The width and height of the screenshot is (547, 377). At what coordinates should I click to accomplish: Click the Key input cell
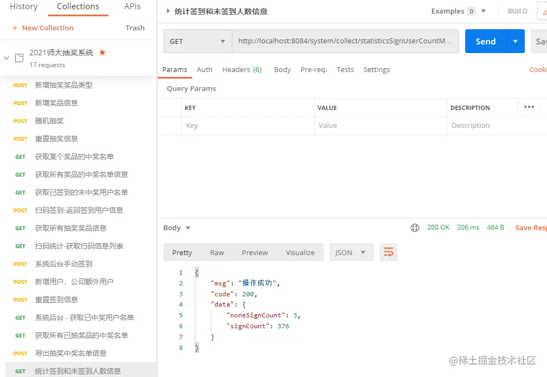[248, 126]
